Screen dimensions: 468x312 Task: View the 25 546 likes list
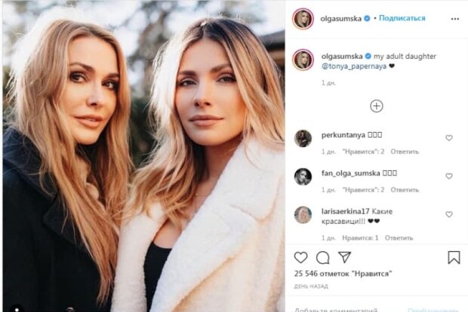coord(343,274)
